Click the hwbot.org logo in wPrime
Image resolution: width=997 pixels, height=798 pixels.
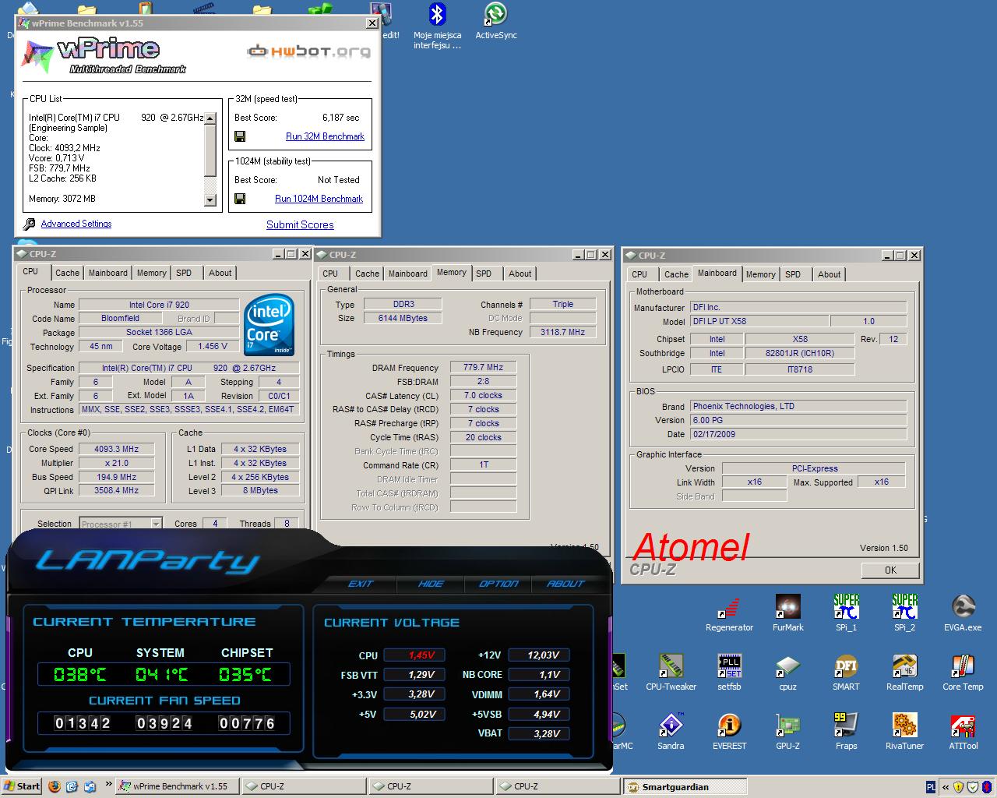click(309, 51)
